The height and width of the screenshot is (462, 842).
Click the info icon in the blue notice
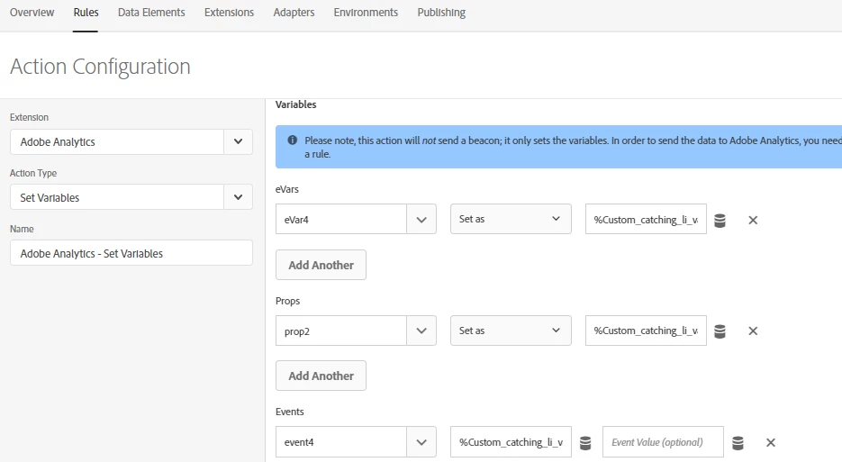point(292,140)
